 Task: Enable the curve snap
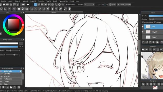pyautogui.click(x=56, y=5)
